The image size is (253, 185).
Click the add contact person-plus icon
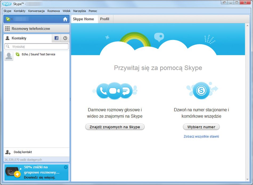(x=8, y=152)
